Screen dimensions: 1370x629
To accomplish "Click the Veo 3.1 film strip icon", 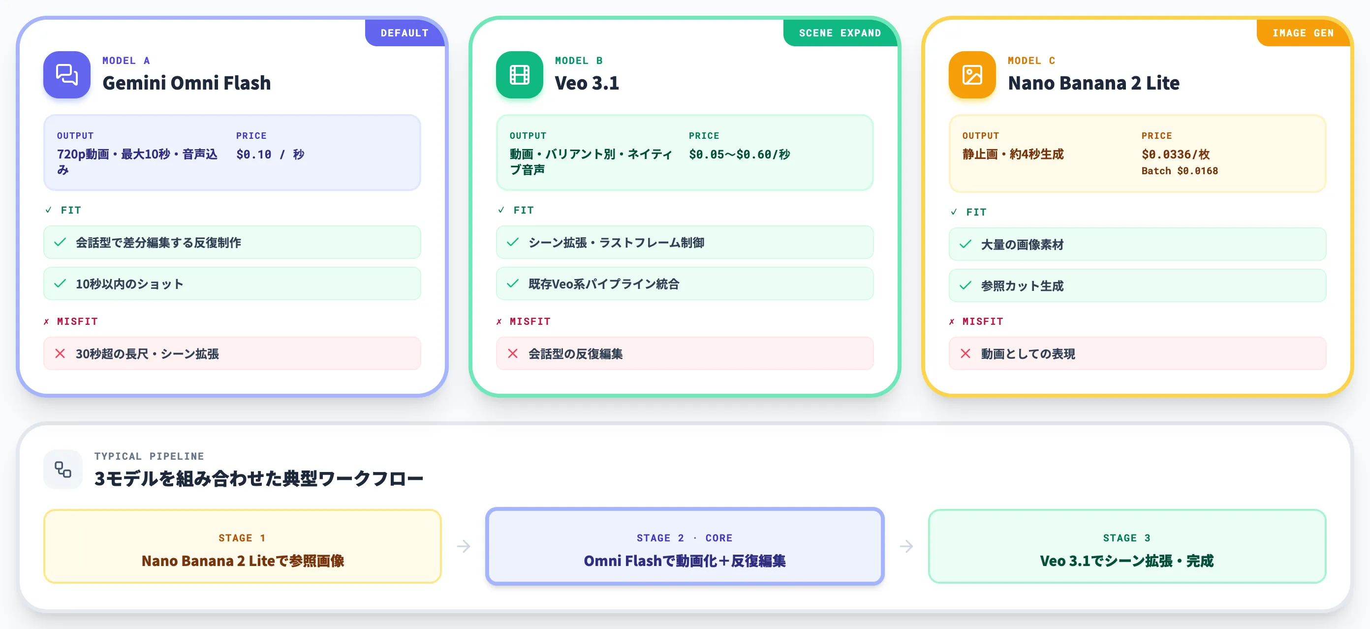I will click(x=519, y=75).
